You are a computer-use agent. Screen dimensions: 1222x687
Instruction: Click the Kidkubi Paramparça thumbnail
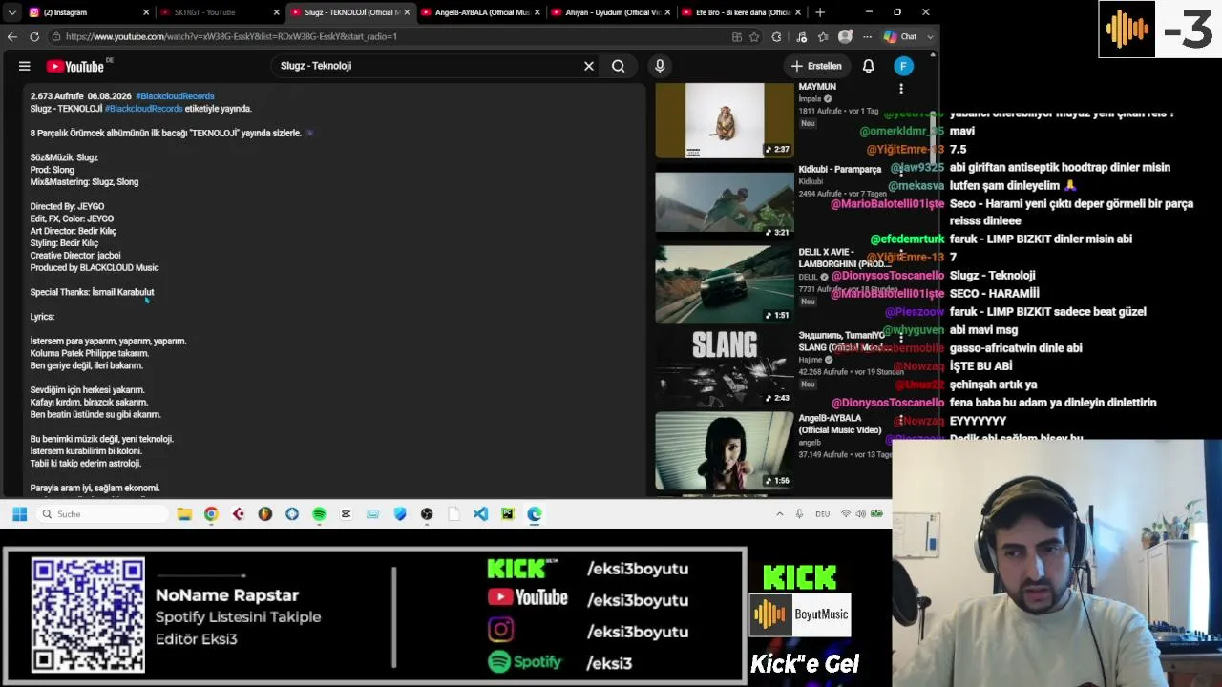click(x=725, y=202)
